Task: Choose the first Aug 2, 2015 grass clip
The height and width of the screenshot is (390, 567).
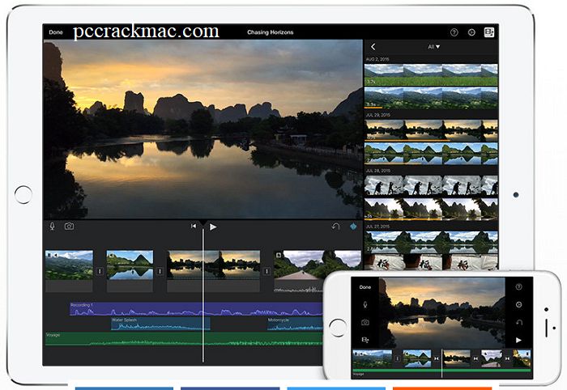Action: 430,75
